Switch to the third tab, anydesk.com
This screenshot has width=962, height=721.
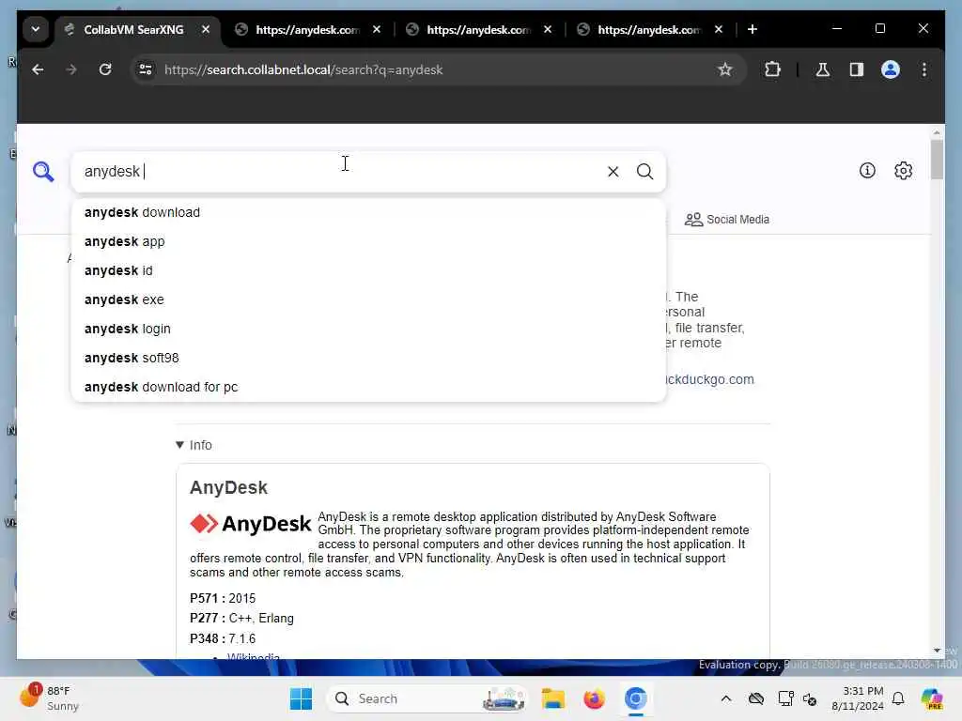click(478, 29)
